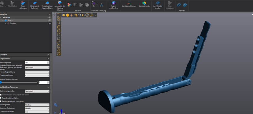
Task: Click the Grundausrichtungen axes icon
Action: point(129,3)
